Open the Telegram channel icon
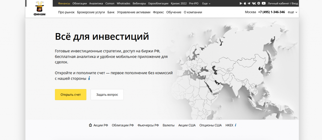 point(249,3)
